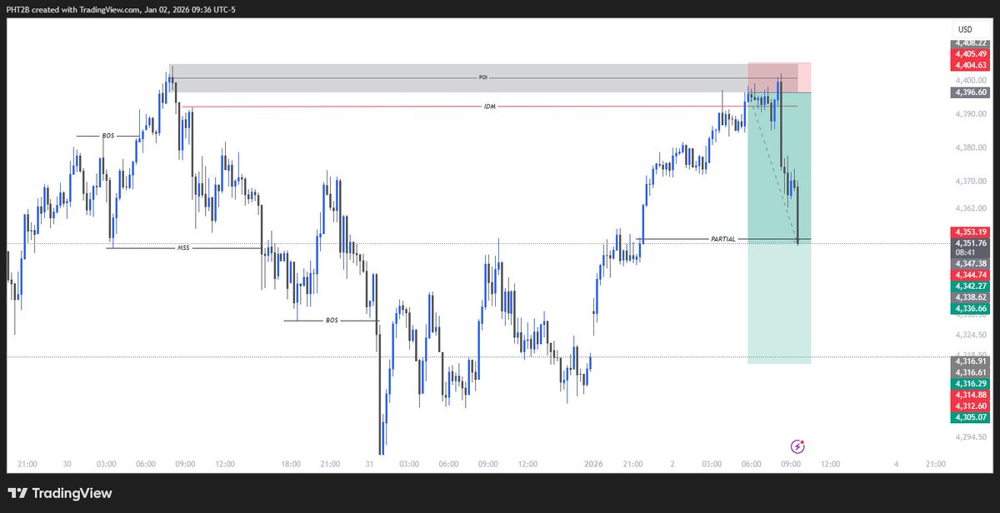Image resolution: width=1000 pixels, height=513 pixels.
Task: Select the upper BOS label
Action: pyautogui.click(x=107, y=134)
